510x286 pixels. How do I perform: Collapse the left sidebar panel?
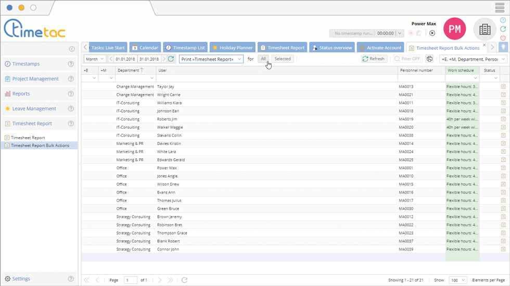click(72, 49)
